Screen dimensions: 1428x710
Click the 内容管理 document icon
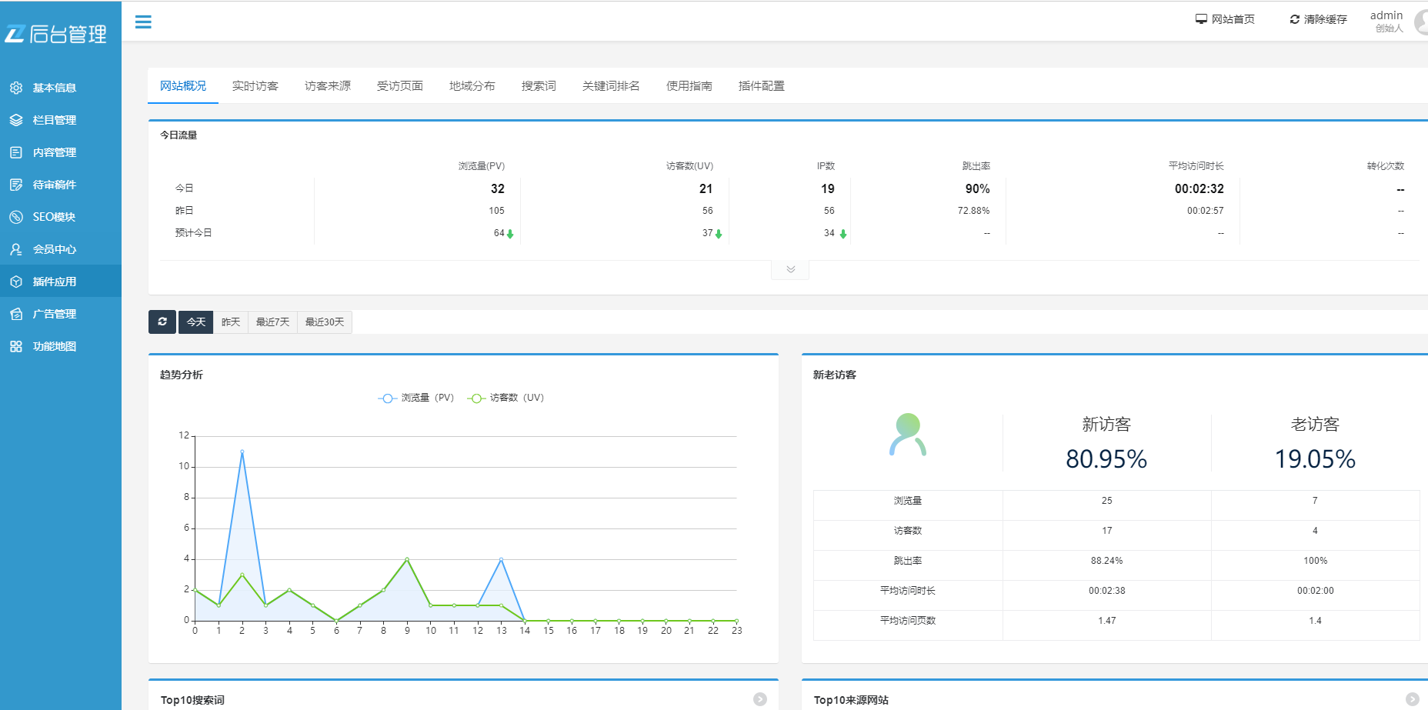16,152
